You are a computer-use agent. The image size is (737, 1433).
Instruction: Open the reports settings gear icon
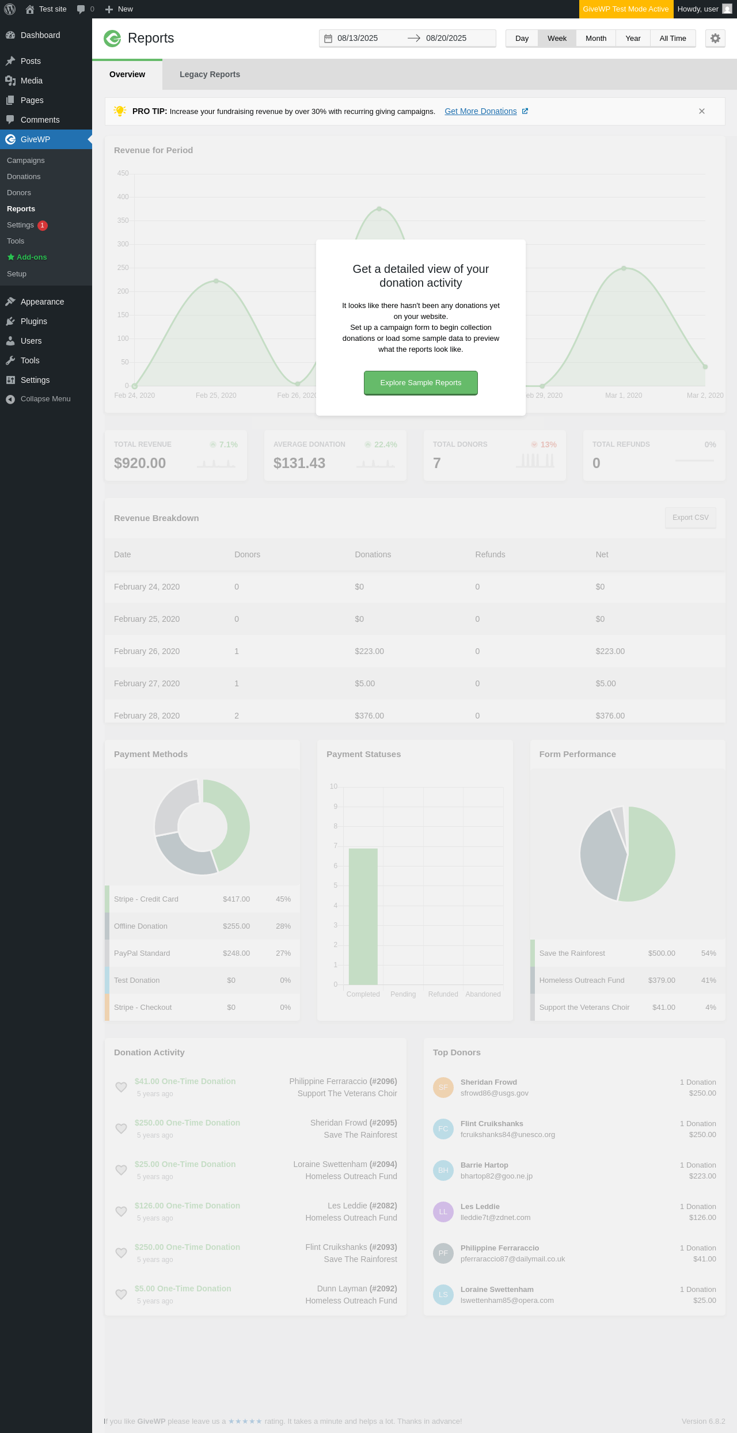point(715,38)
